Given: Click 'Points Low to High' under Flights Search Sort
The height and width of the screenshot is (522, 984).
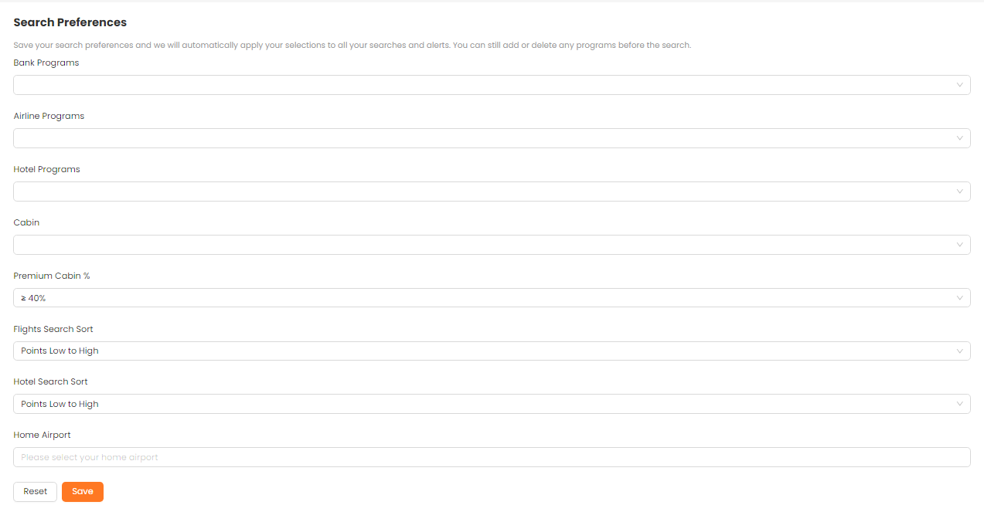Looking at the screenshot, I should [60, 351].
